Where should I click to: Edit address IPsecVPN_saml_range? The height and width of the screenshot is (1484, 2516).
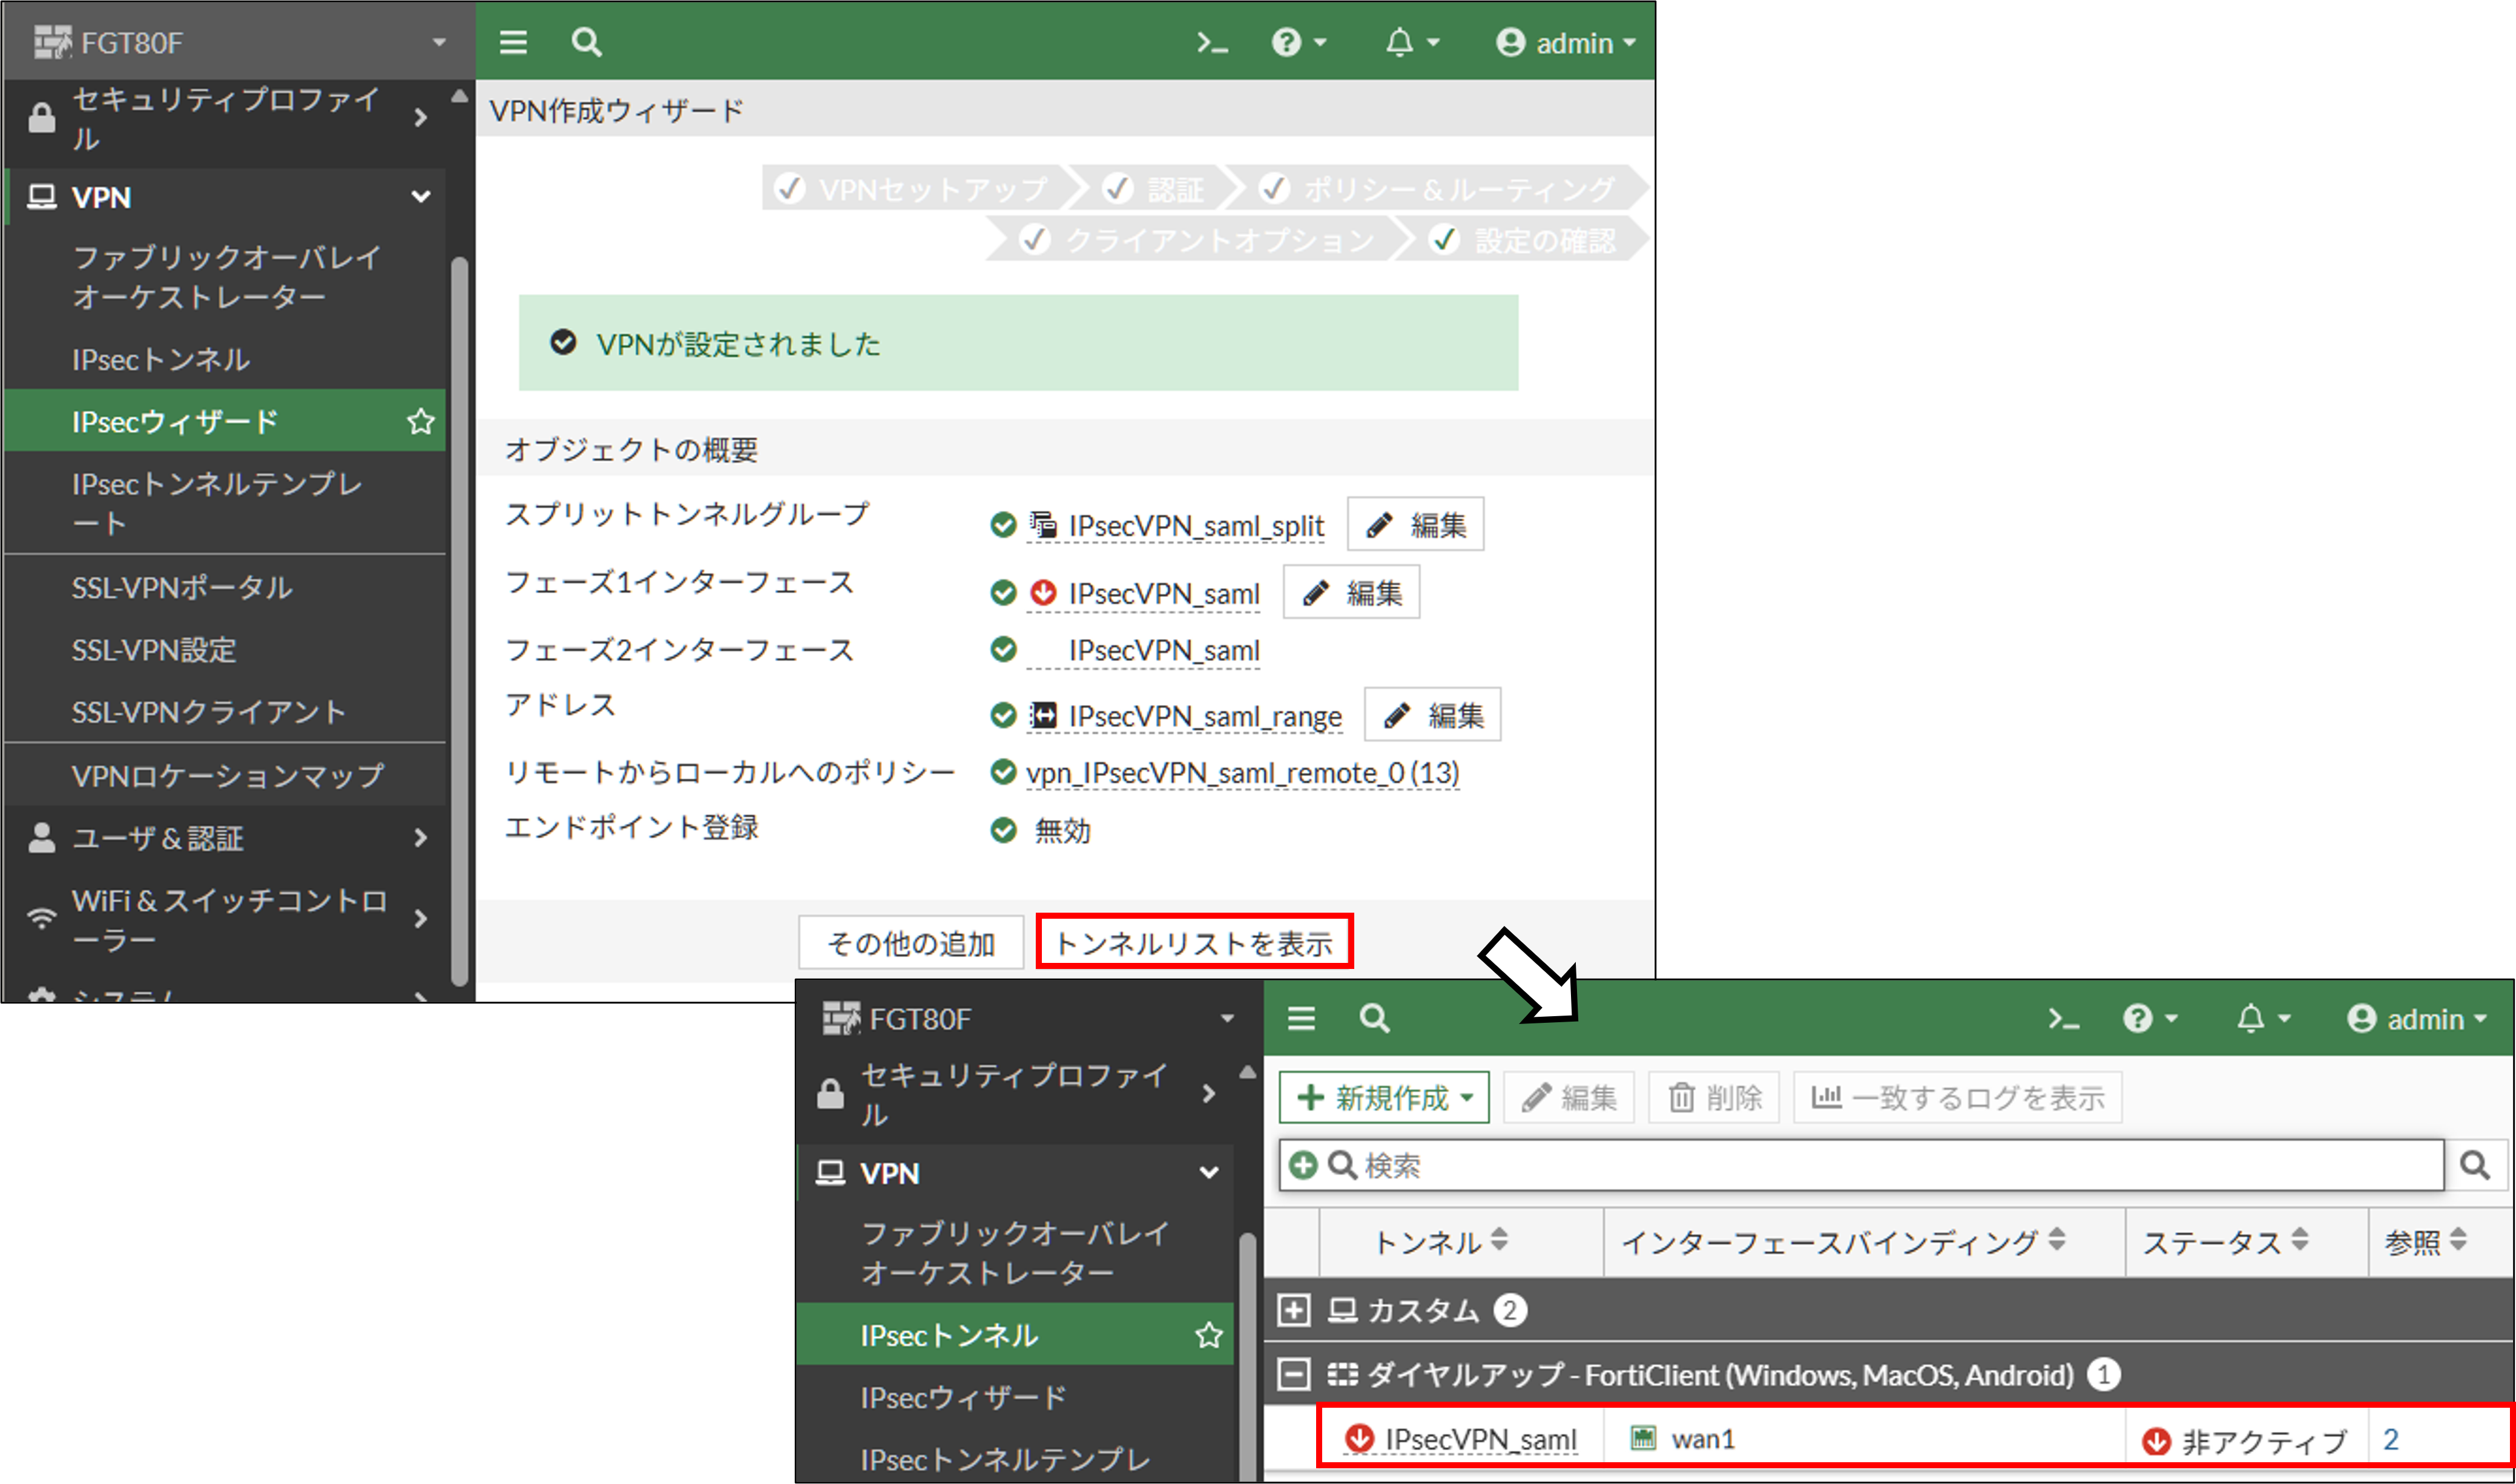click(1432, 714)
